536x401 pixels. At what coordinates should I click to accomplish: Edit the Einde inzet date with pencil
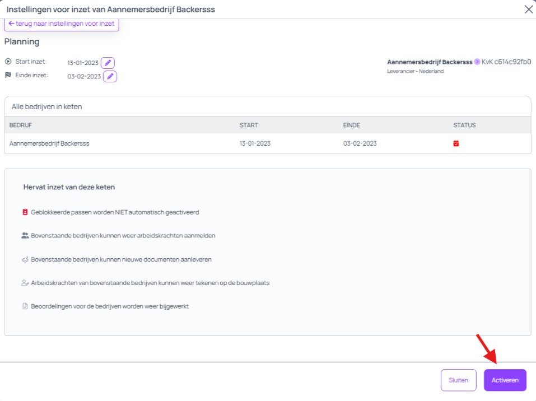110,76
